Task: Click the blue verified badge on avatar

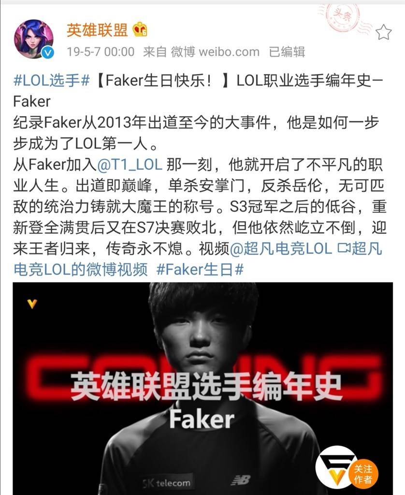Action: pos(48,53)
